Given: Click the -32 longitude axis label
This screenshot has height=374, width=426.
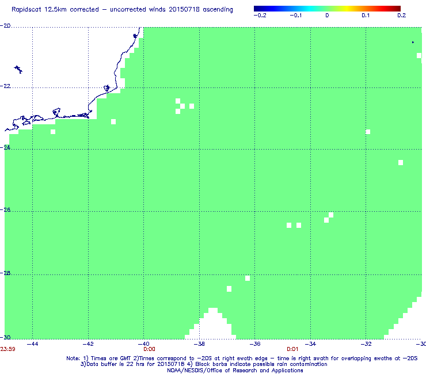Looking at the screenshot, I should (x=366, y=344).
